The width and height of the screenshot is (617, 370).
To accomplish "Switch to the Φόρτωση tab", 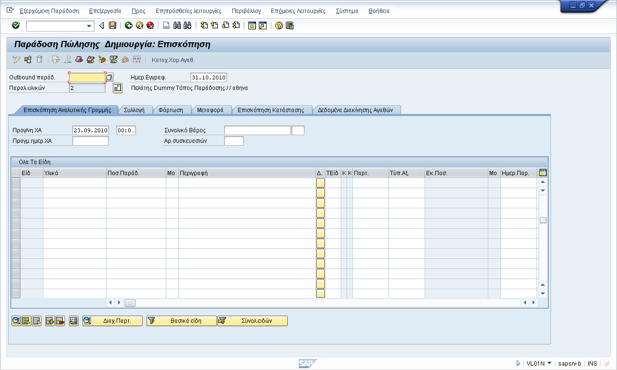I will 171,110.
